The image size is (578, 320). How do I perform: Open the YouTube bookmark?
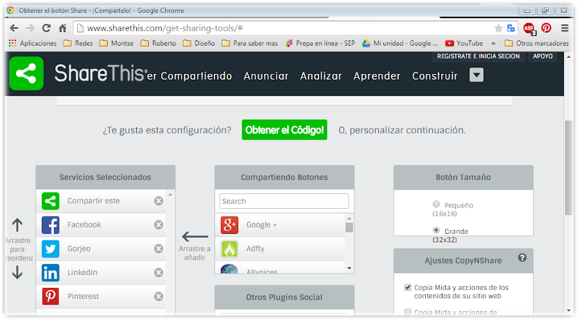[x=464, y=44]
